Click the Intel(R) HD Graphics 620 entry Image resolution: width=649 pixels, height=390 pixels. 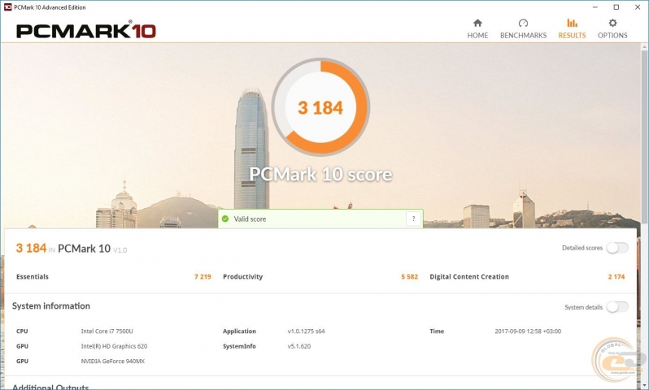pos(114,346)
